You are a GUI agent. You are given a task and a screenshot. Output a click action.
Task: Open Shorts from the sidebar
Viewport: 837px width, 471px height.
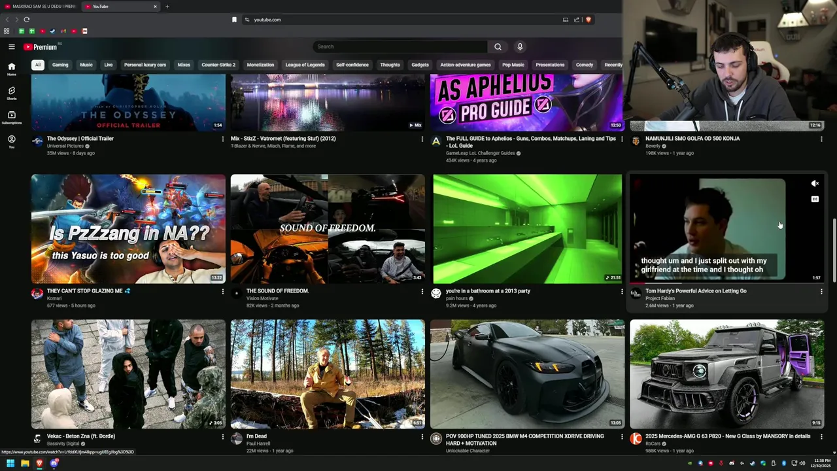coord(11,93)
